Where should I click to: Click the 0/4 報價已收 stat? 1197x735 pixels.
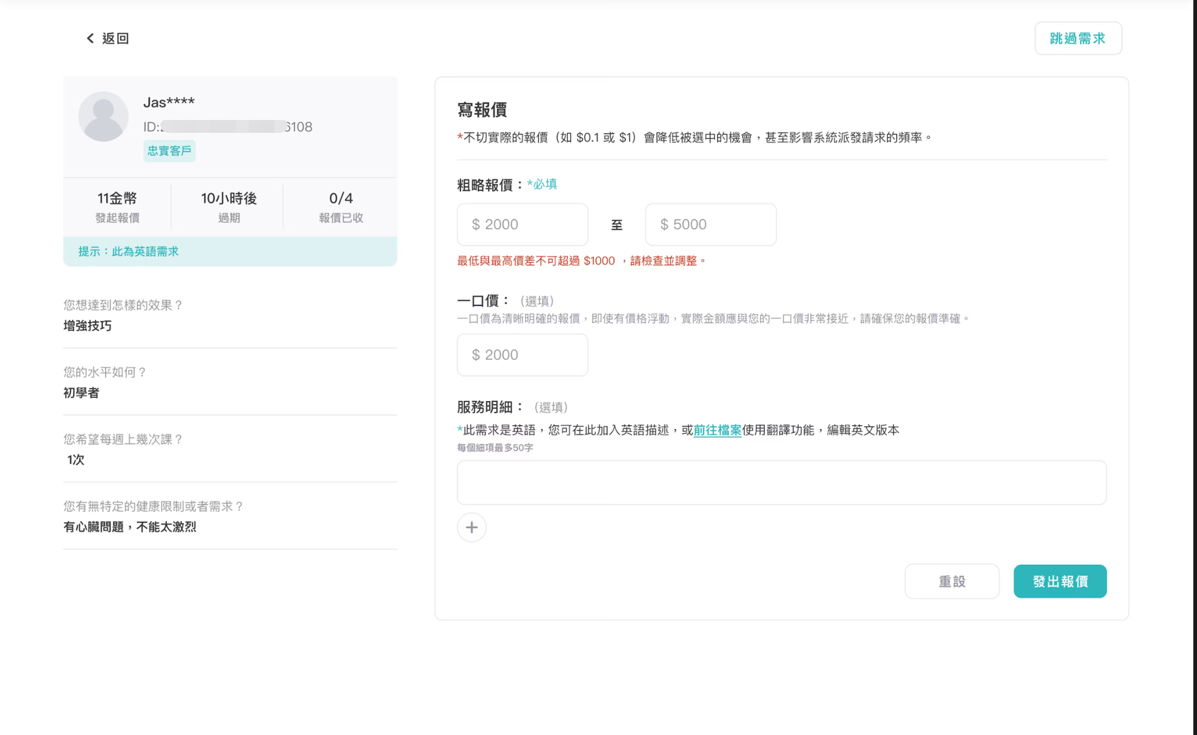[x=341, y=207]
